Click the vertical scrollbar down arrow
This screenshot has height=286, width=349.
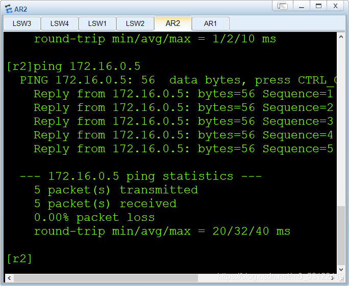341,270
